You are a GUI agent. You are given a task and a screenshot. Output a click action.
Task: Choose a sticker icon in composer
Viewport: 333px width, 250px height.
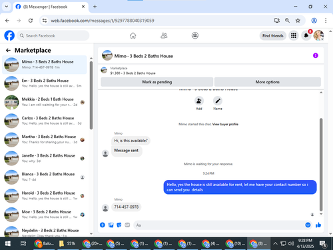[x=119, y=225]
